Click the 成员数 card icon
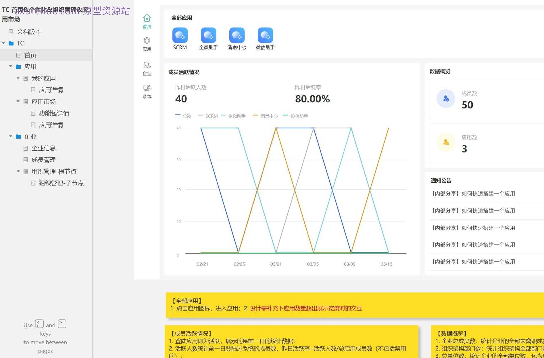Screen dimensions: 544x358 pyautogui.click(x=446, y=98)
